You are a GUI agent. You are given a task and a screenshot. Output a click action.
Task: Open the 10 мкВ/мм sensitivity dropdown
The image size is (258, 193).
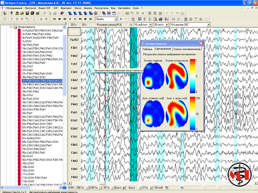150,25
